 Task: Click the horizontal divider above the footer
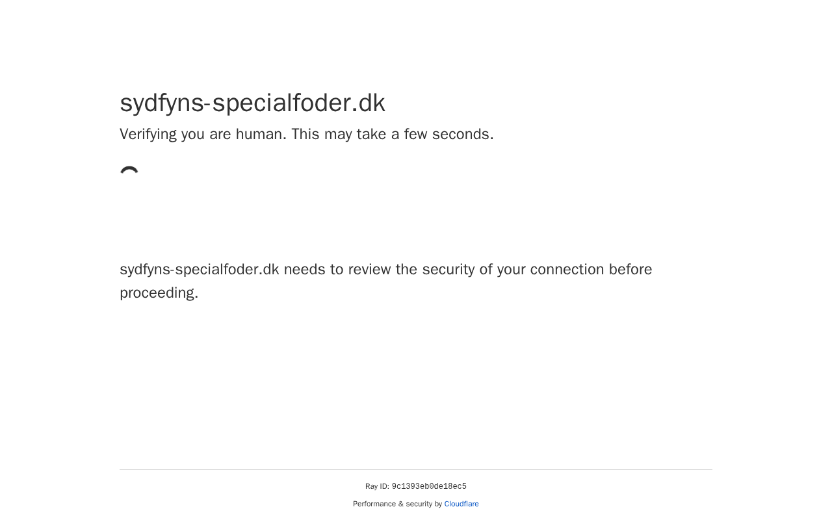point(416,469)
